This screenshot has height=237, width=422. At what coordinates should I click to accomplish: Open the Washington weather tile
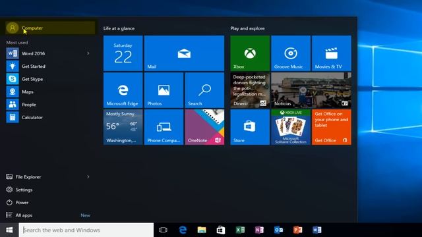pyautogui.click(x=123, y=127)
